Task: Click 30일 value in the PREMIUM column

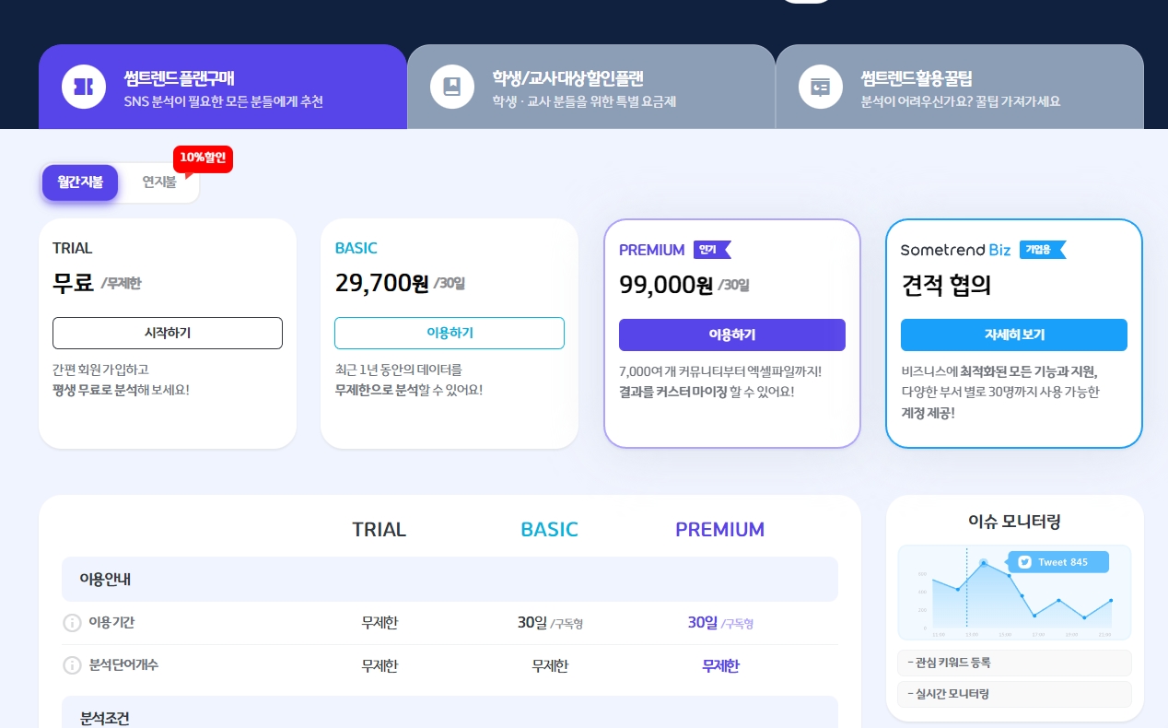Action: [703, 623]
